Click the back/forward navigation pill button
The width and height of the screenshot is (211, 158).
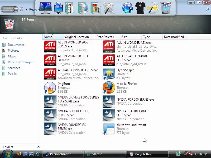(x=9, y=9)
